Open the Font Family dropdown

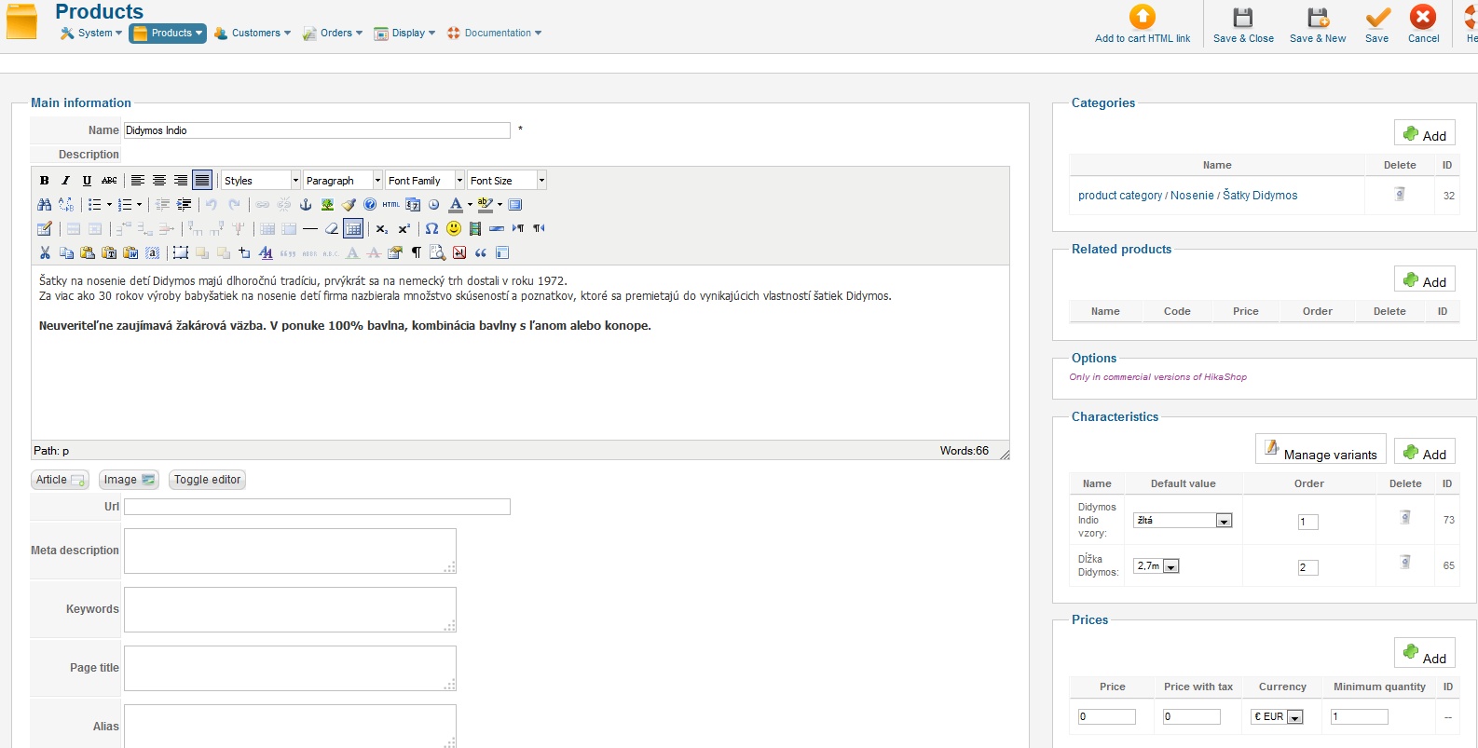pos(425,181)
